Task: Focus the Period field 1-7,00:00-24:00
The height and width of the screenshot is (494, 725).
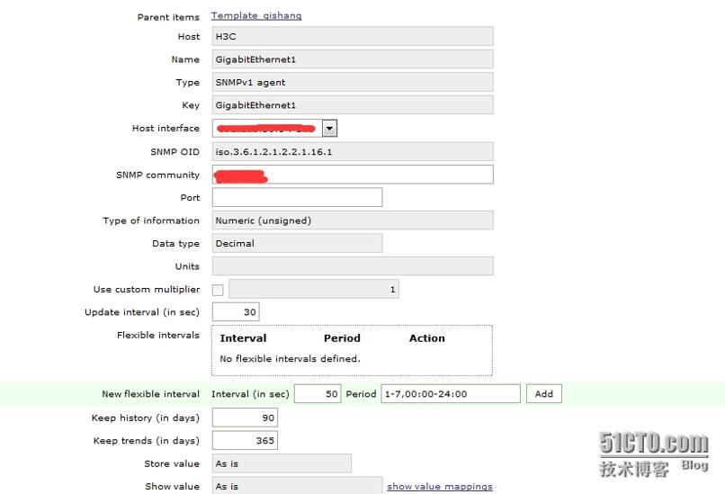Action: tap(451, 393)
